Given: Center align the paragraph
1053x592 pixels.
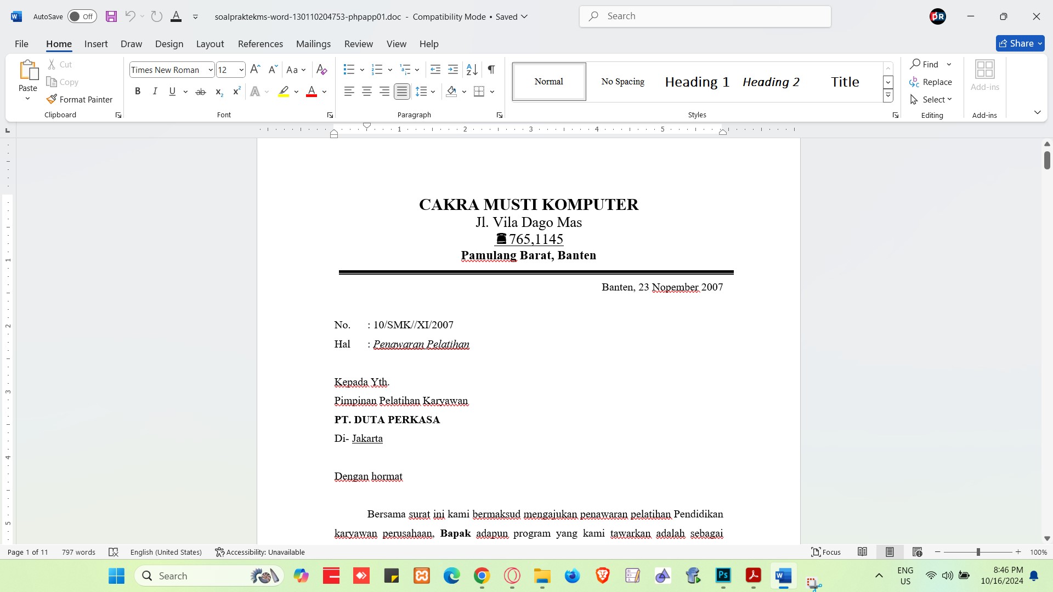Looking at the screenshot, I should click(367, 91).
